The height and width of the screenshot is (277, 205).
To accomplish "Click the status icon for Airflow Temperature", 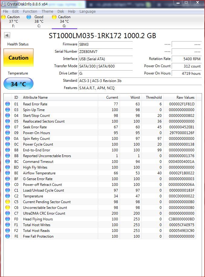I will pos(8,173).
